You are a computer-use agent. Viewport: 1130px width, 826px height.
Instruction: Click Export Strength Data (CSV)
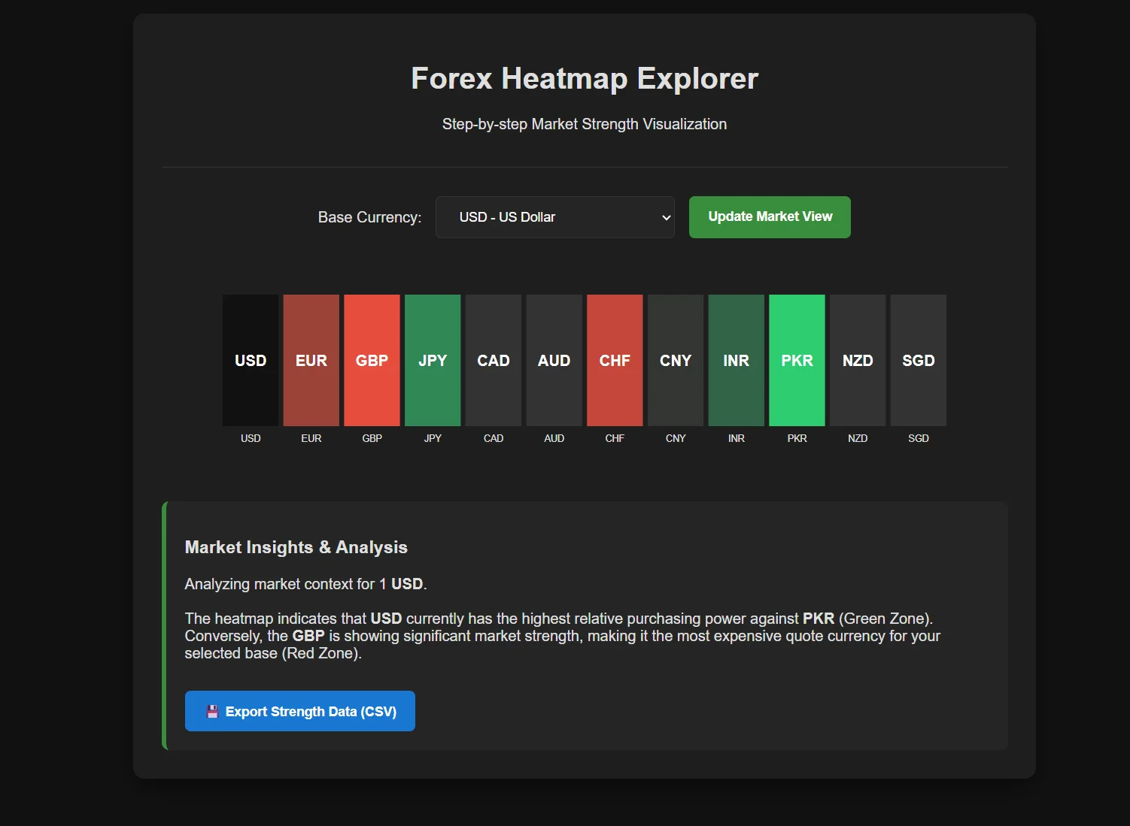pos(299,711)
